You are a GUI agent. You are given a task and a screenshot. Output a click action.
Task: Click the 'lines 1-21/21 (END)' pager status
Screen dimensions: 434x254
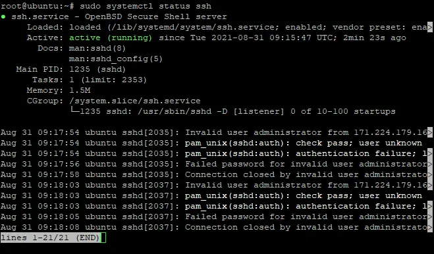(50, 238)
